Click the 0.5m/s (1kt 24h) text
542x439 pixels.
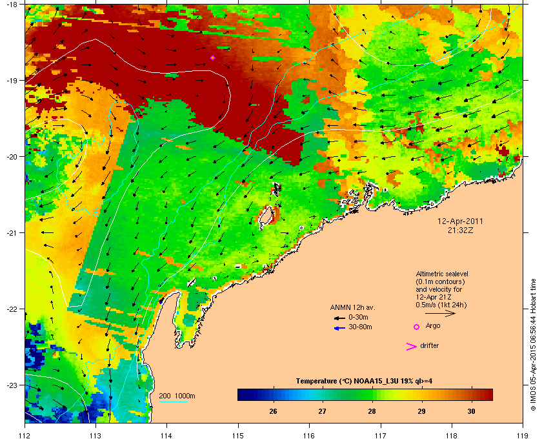441,305
